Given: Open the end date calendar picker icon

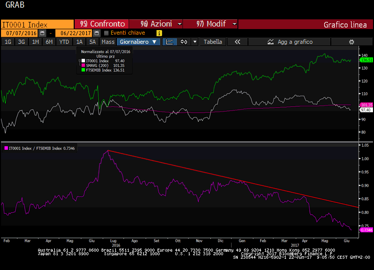Looking at the screenshot, I should (97, 33).
